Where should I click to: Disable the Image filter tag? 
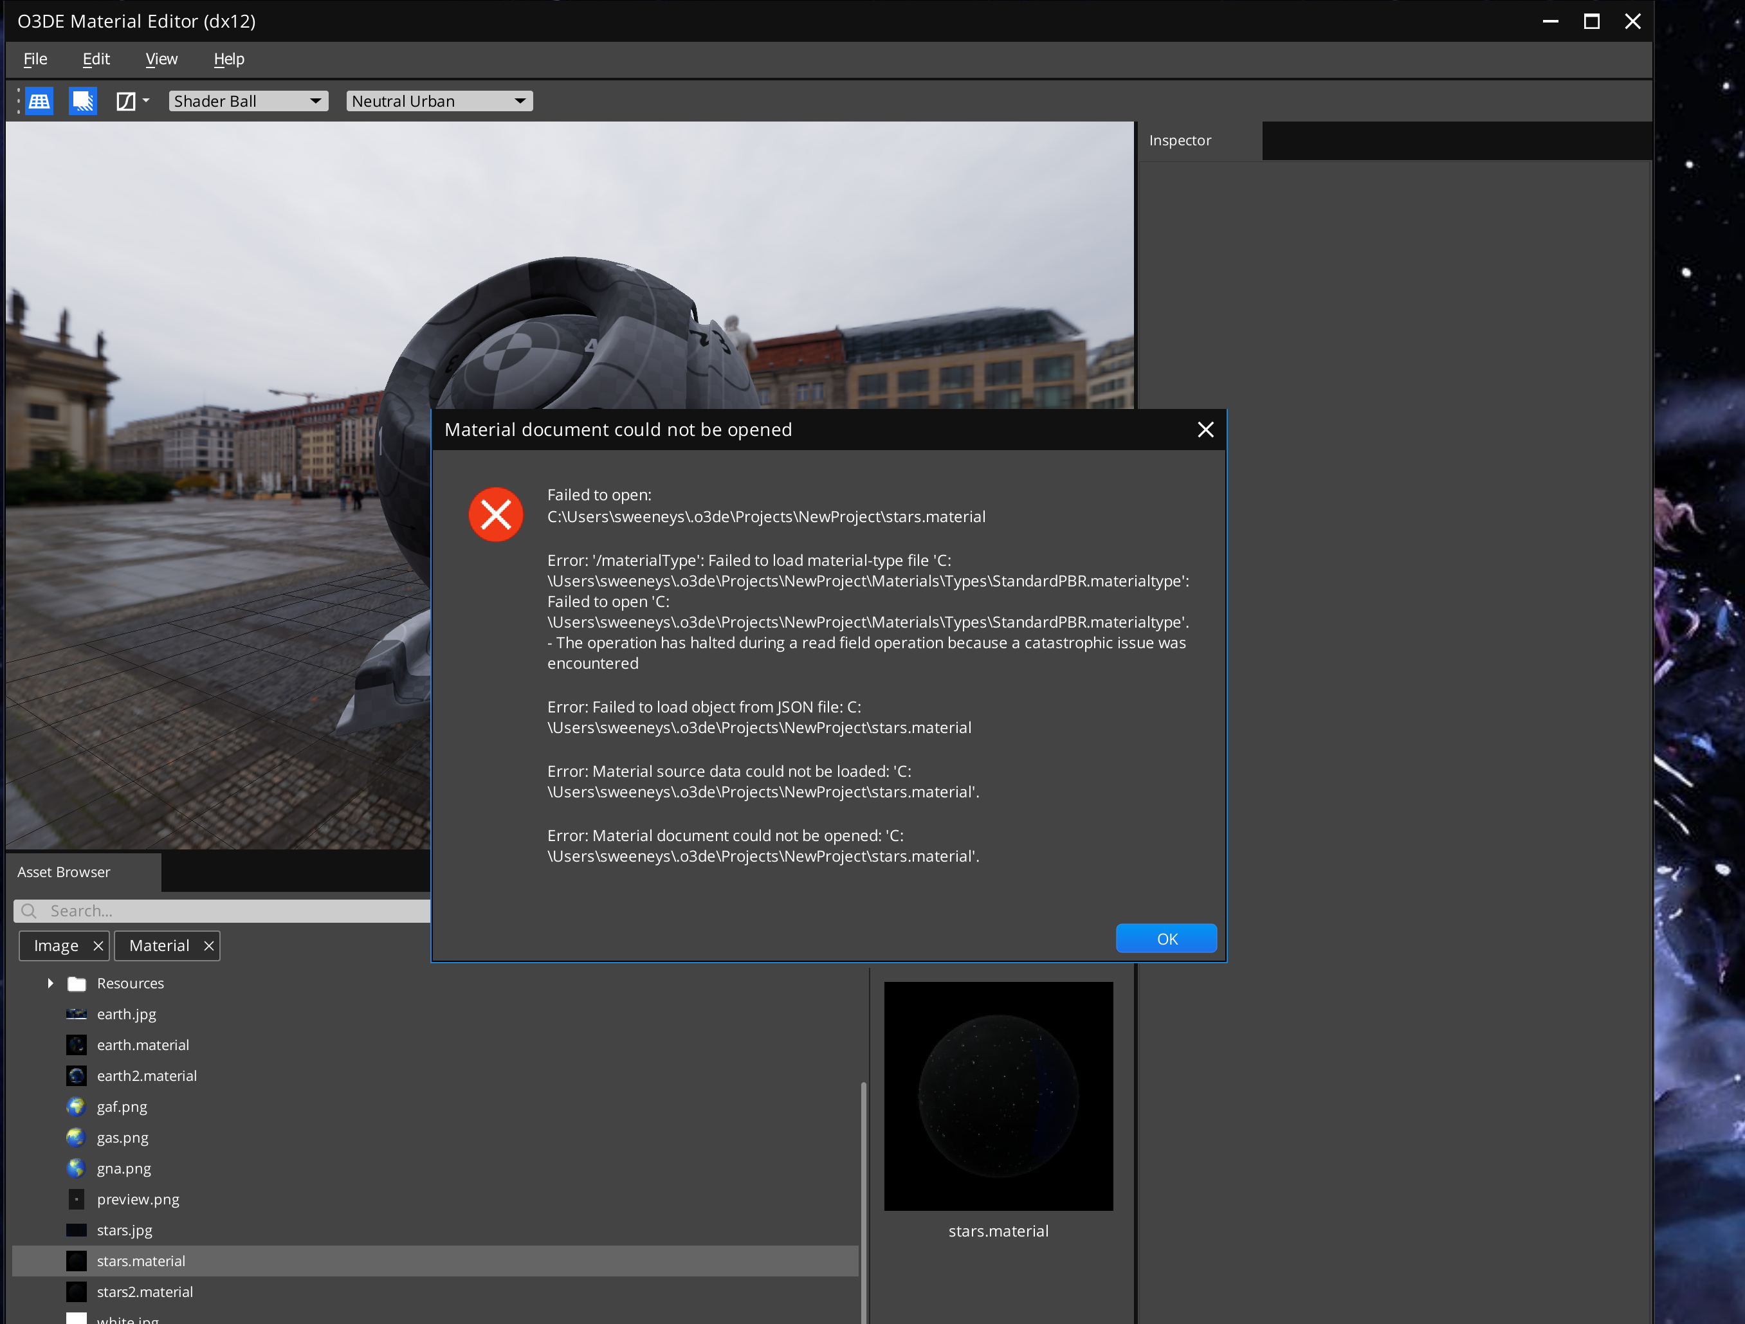[x=98, y=945]
